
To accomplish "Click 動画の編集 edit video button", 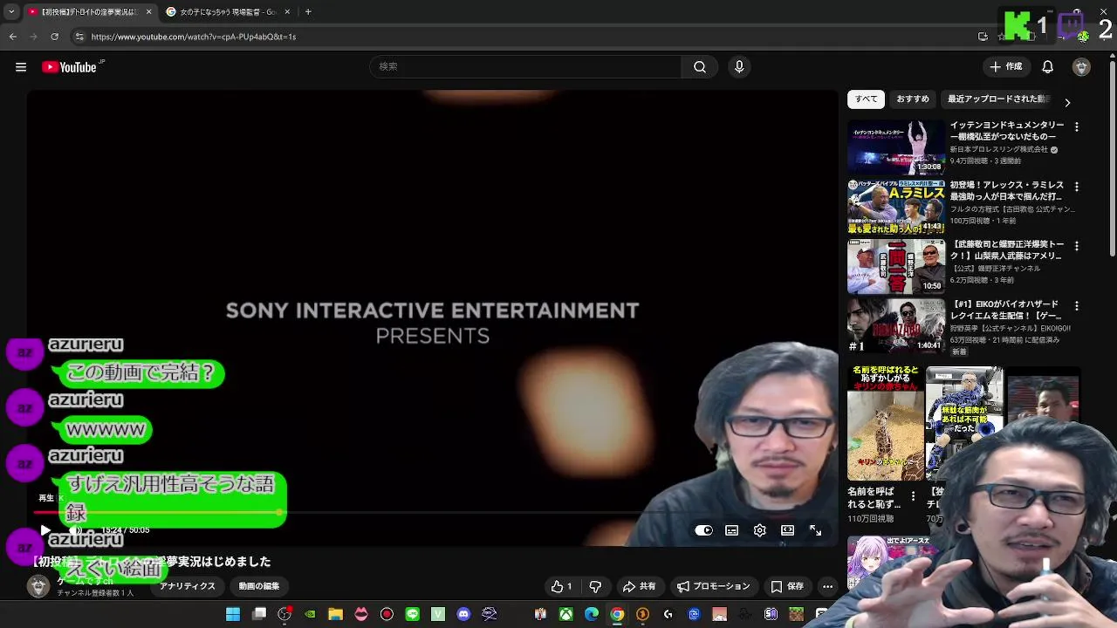I will 259,587.
